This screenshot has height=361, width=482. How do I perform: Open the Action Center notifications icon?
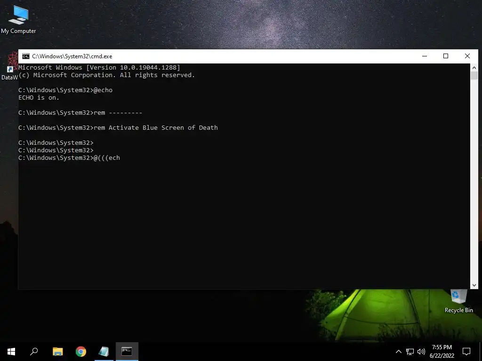(466, 352)
